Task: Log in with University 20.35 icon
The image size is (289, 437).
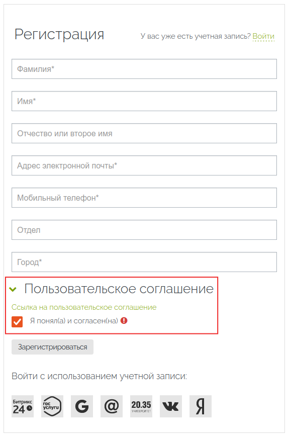Action: (x=141, y=406)
